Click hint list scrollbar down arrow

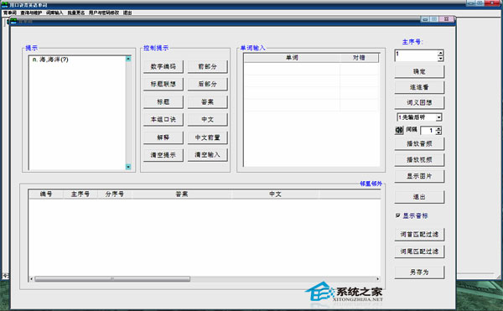click(128, 167)
